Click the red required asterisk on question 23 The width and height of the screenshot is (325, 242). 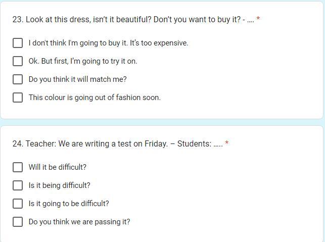point(258,19)
